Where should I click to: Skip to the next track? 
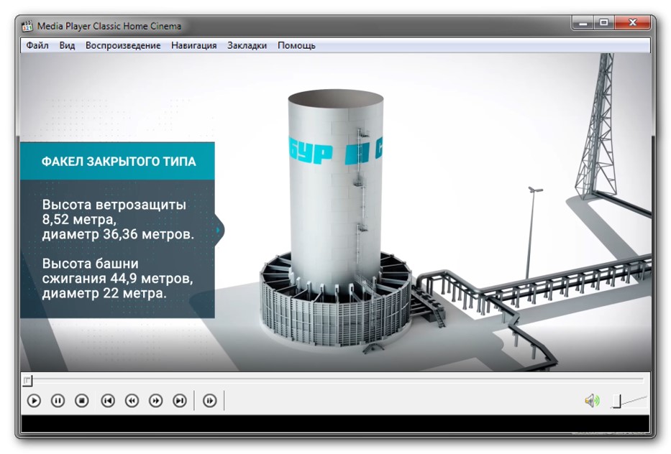180,401
